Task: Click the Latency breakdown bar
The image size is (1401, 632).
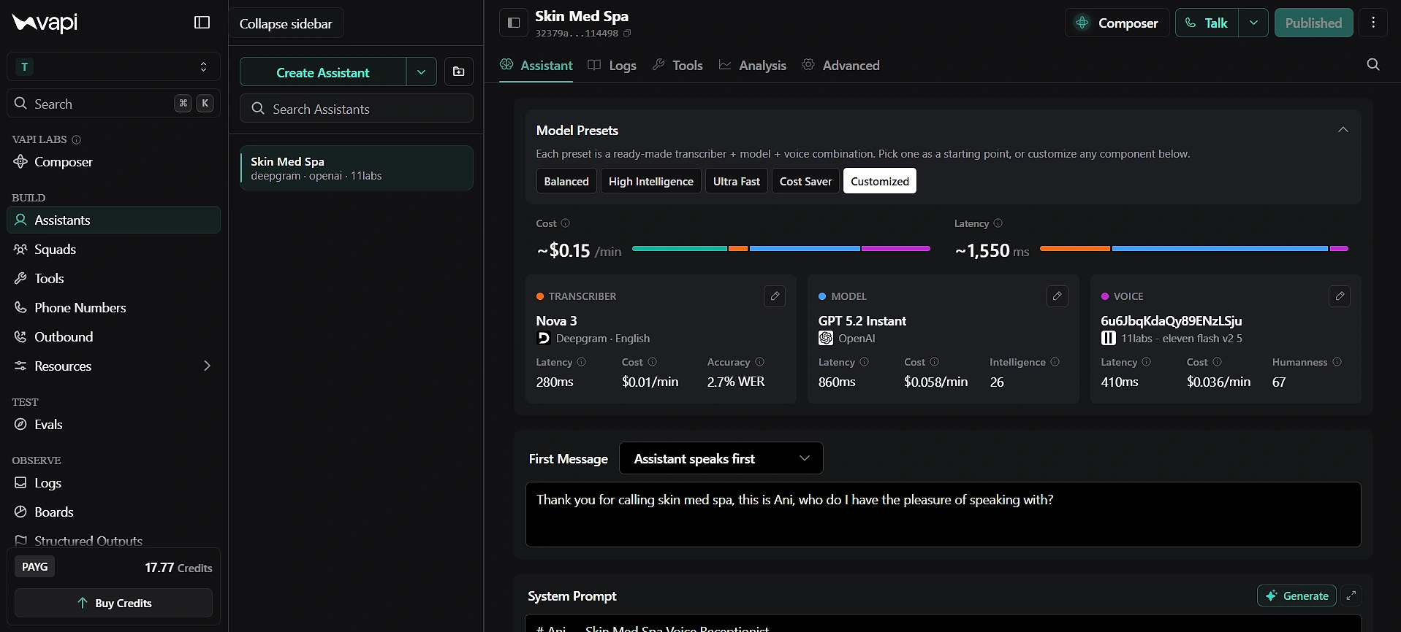Action: coord(1193,249)
